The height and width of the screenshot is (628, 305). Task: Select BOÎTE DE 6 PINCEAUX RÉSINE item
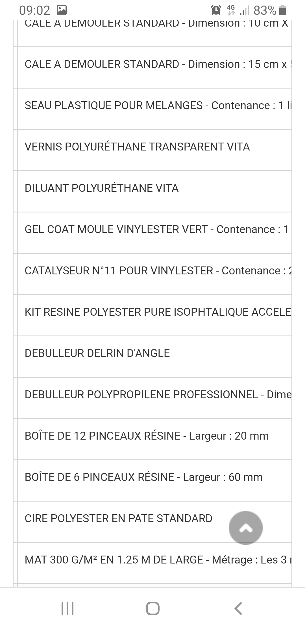coord(143,477)
